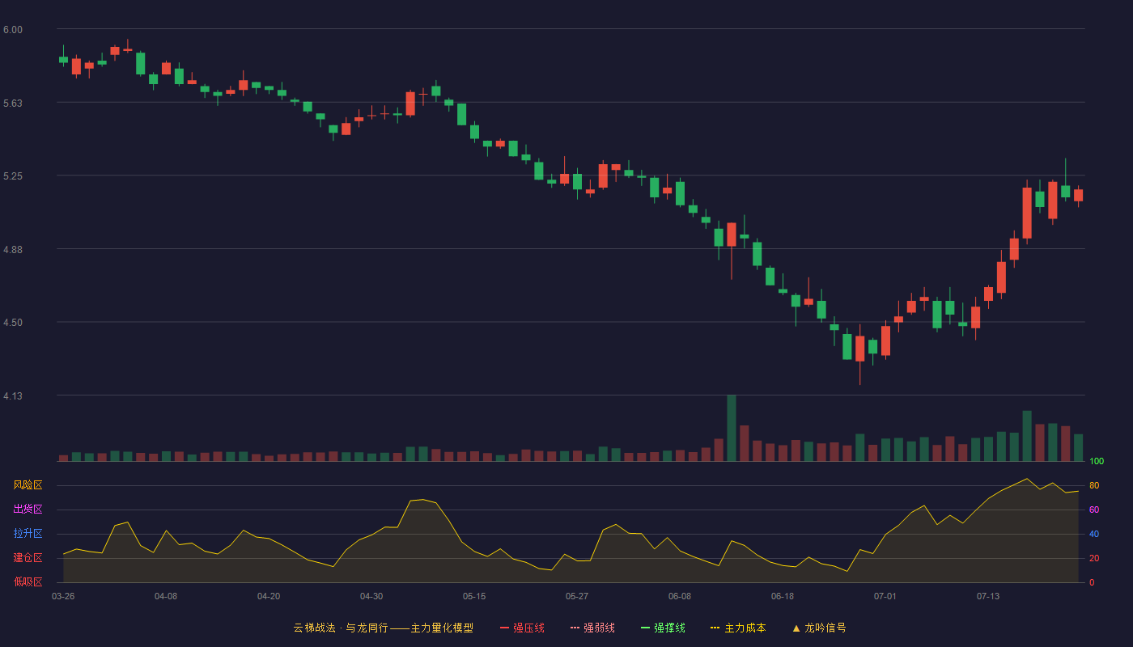This screenshot has height=647, width=1133.
Task: Click the 40 indicator scale value
Action: pos(1094,534)
